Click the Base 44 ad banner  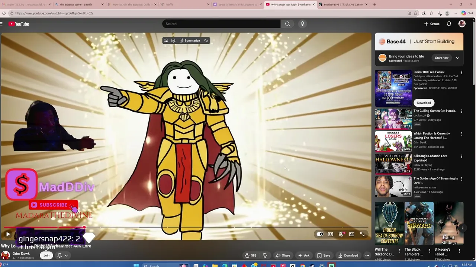(x=419, y=42)
